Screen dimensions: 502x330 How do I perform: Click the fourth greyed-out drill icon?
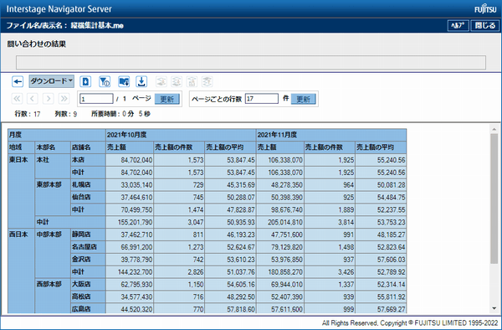(207, 82)
